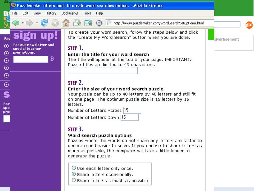Click the new window icon with green plus

tap(88, 23)
